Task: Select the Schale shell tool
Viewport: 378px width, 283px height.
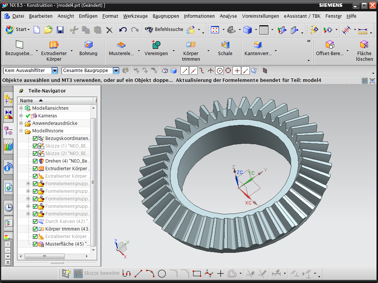Action: tap(225, 45)
